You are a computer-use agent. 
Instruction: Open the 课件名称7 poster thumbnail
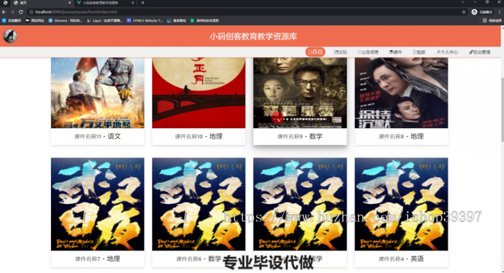[97, 204]
